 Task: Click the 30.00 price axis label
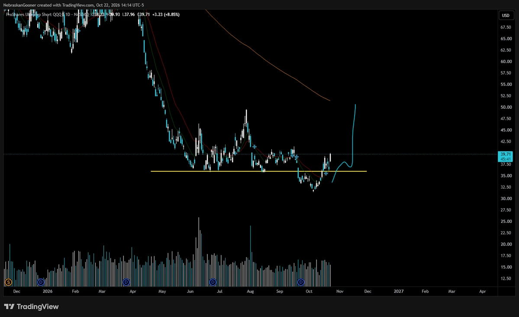click(506, 199)
